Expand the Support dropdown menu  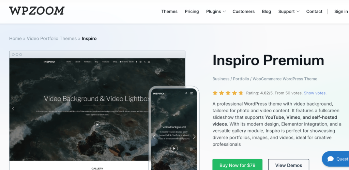289,12
